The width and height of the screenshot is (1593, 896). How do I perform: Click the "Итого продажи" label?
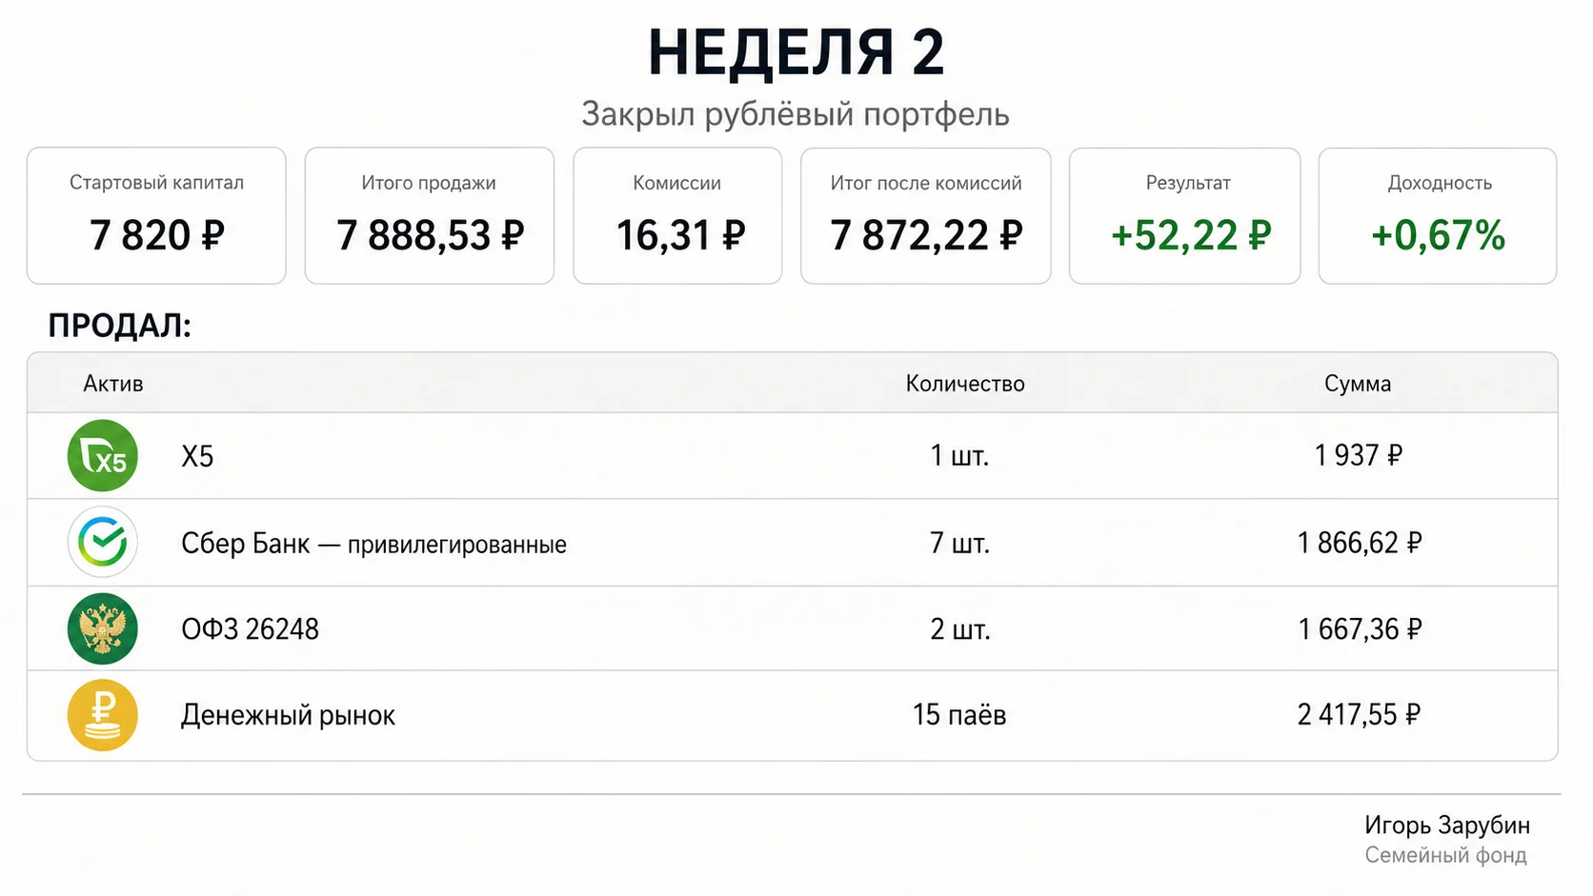pos(429,183)
